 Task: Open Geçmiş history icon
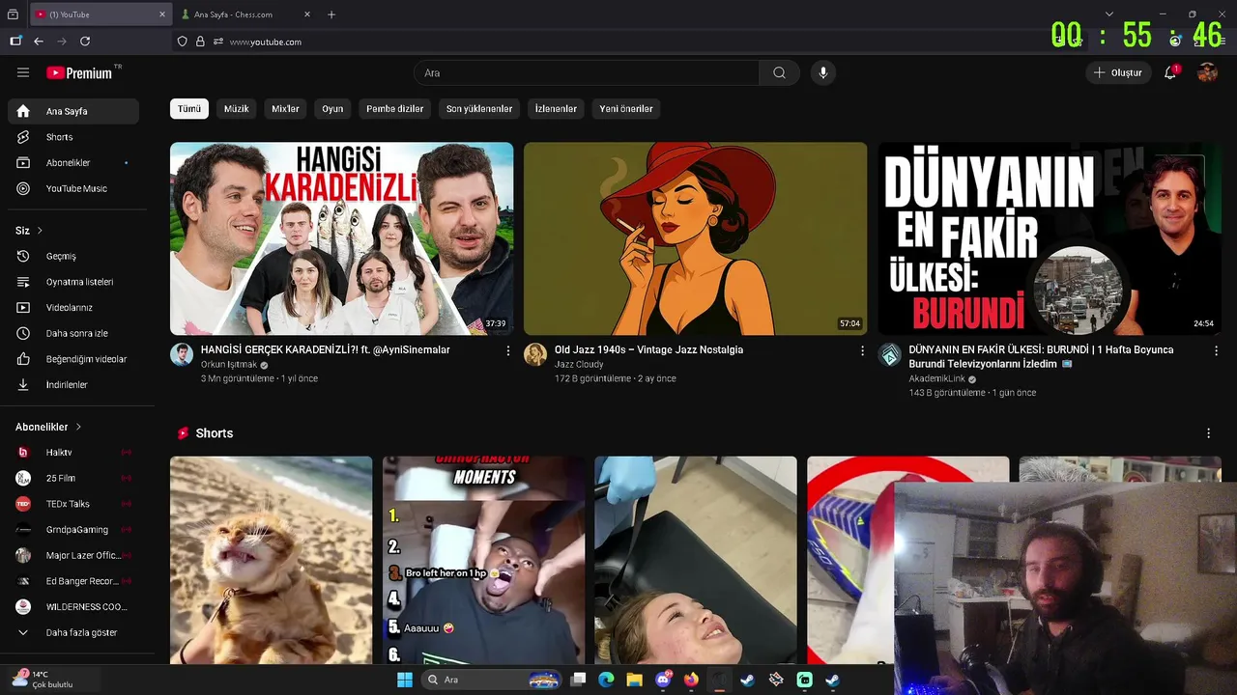tap(23, 256)
